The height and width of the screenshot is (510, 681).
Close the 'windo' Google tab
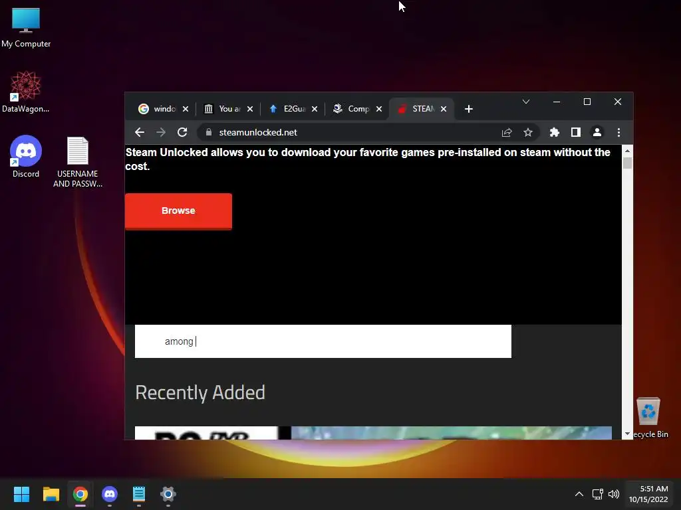pos(186,109)
